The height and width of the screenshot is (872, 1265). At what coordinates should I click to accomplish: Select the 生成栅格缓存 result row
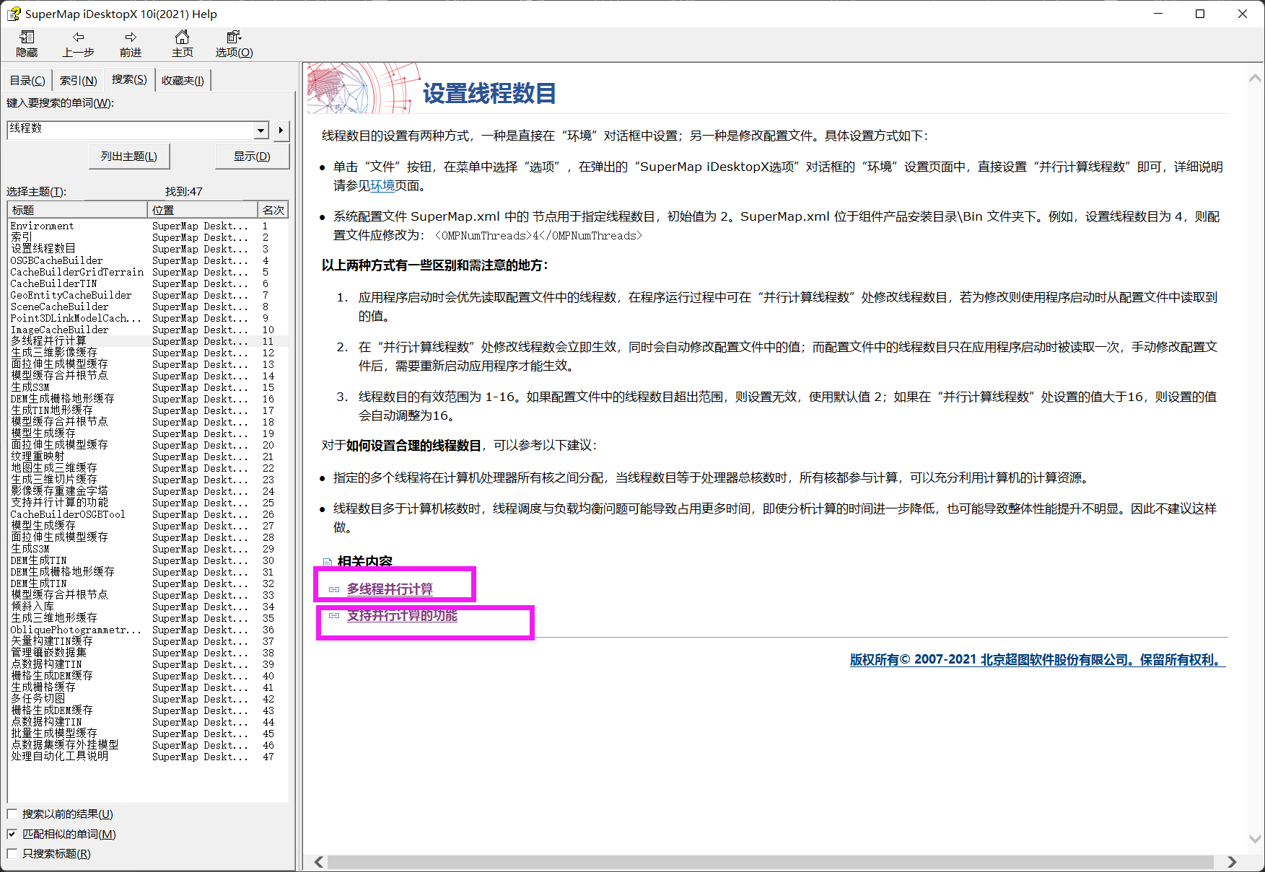(x=148, y=687)
